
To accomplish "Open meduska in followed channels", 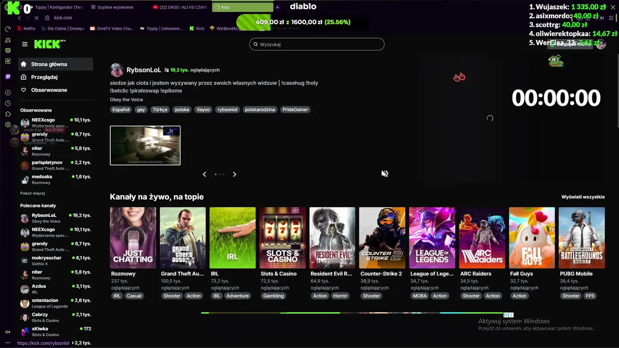I will click(x=56, y=179).
